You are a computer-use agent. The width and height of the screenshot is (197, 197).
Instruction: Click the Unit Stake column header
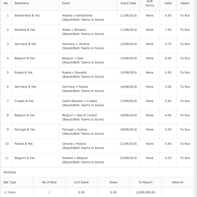[81, 182]
